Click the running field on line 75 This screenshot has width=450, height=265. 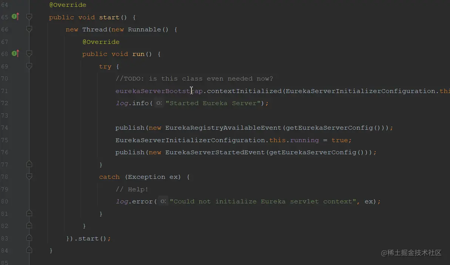click(x=304, y=140)
